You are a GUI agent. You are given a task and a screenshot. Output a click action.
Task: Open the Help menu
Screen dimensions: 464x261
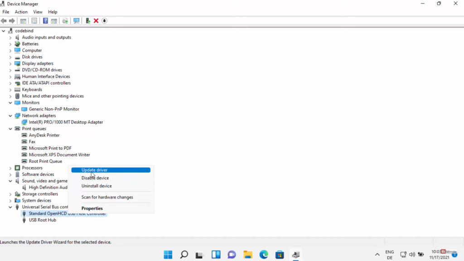(53, 12)
